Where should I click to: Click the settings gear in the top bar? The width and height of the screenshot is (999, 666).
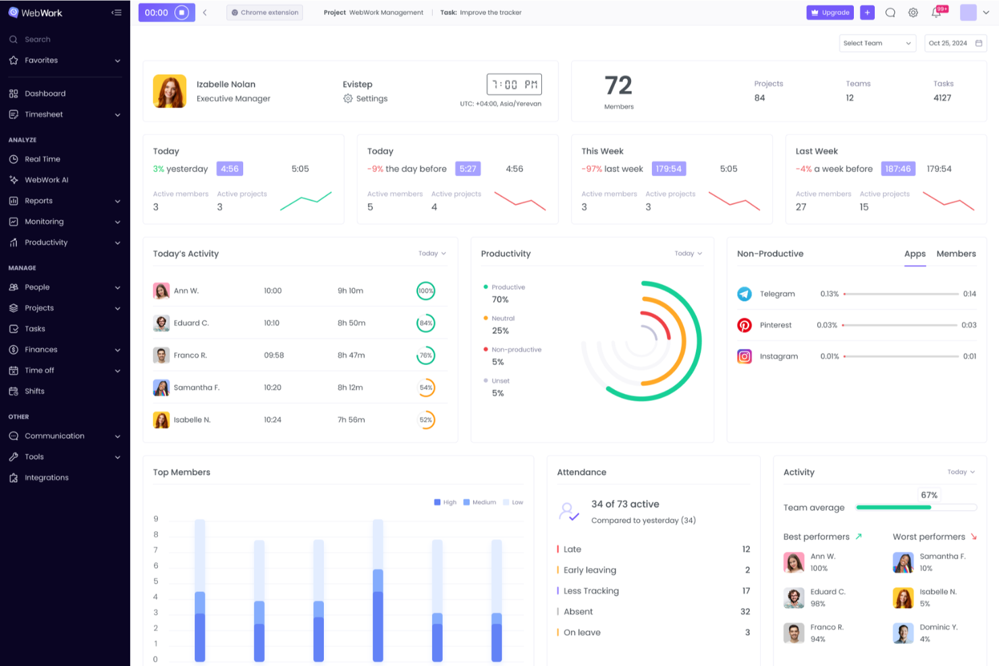[913, 12]
